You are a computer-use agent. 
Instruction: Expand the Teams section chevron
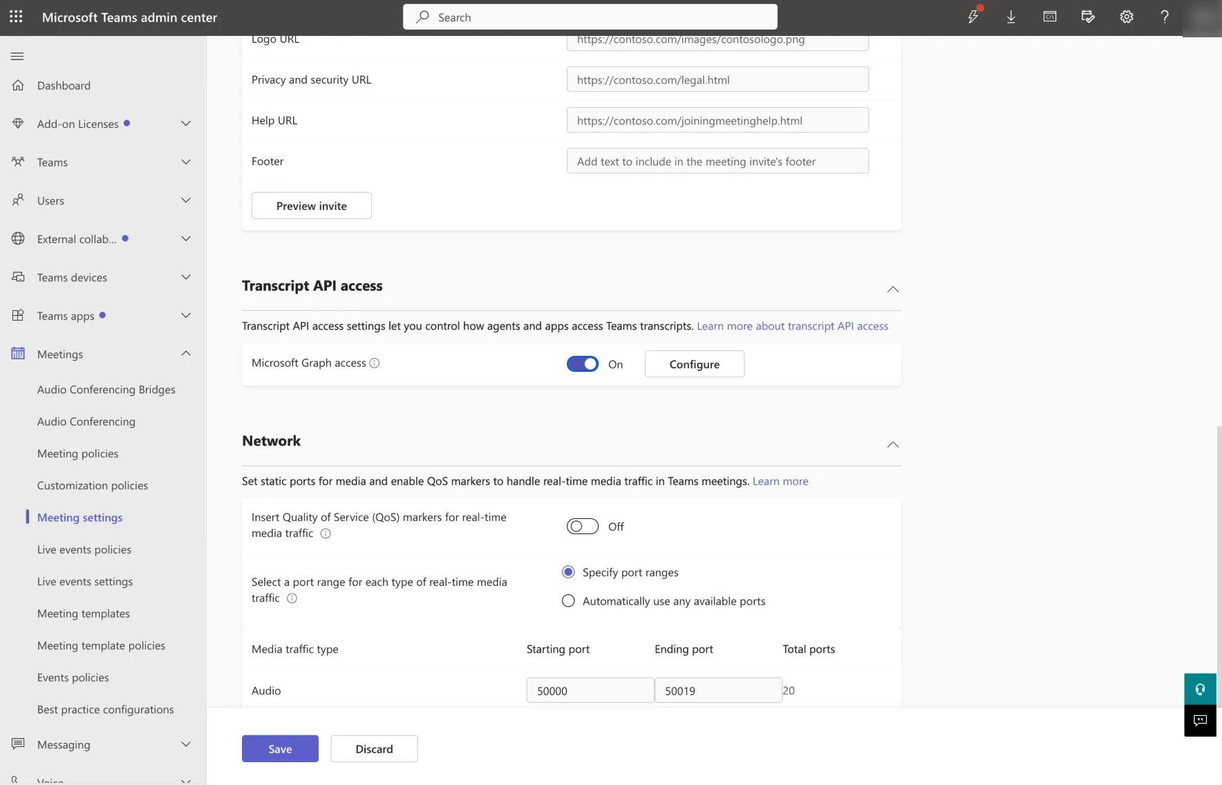coord(186,162)
